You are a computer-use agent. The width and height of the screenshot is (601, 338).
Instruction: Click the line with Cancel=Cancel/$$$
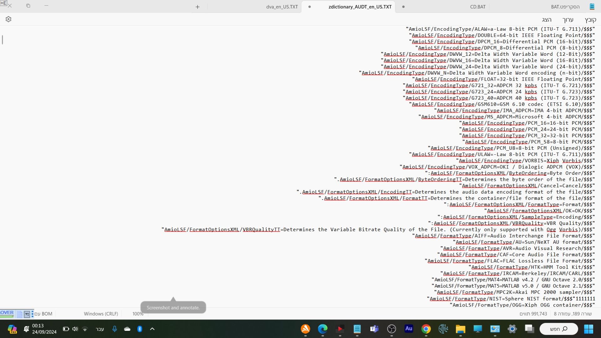[x=527, y=186]
